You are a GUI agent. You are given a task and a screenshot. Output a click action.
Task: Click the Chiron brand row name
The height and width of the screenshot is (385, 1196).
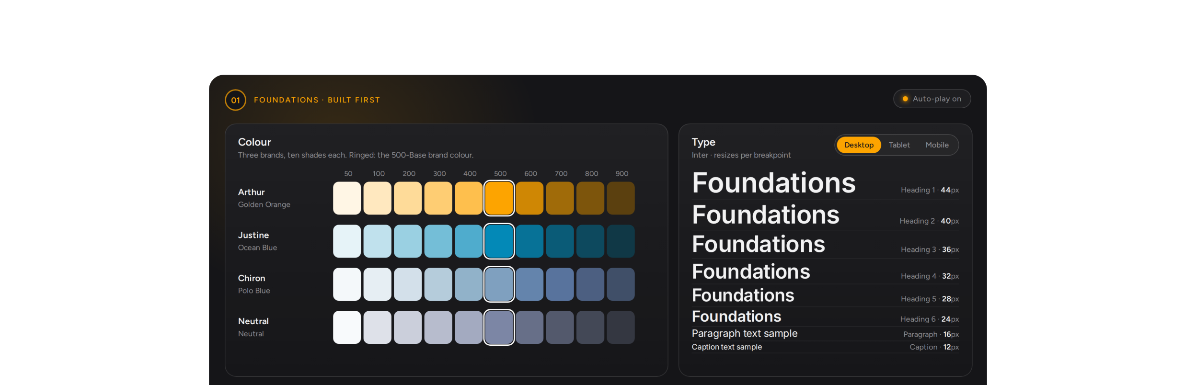(x=252, y=278)
